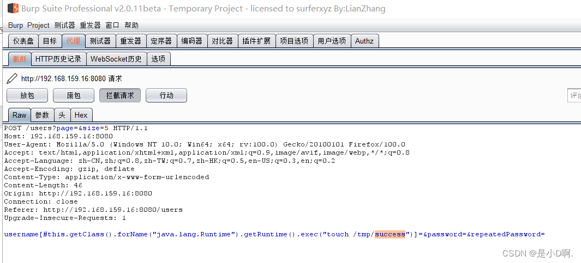This screenshot has height=263, width=581.
Task: Open the WebSocket历史 sub-tab
Action: (116, 59)
